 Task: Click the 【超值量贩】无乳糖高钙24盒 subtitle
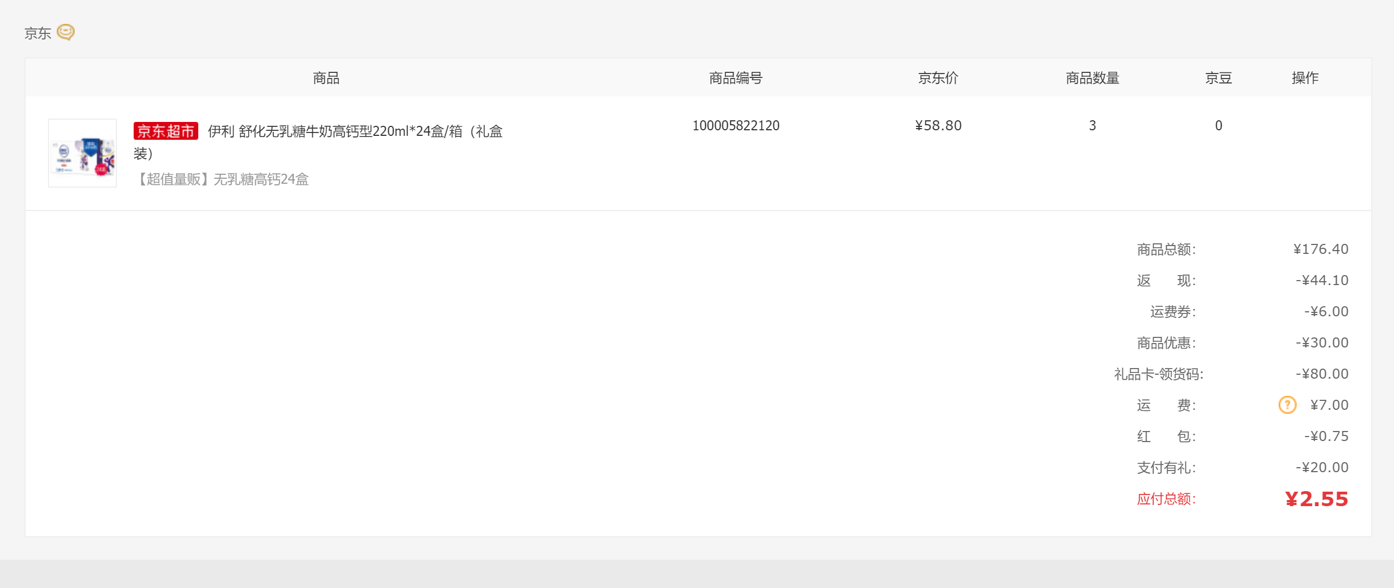(x=221, y=179)
